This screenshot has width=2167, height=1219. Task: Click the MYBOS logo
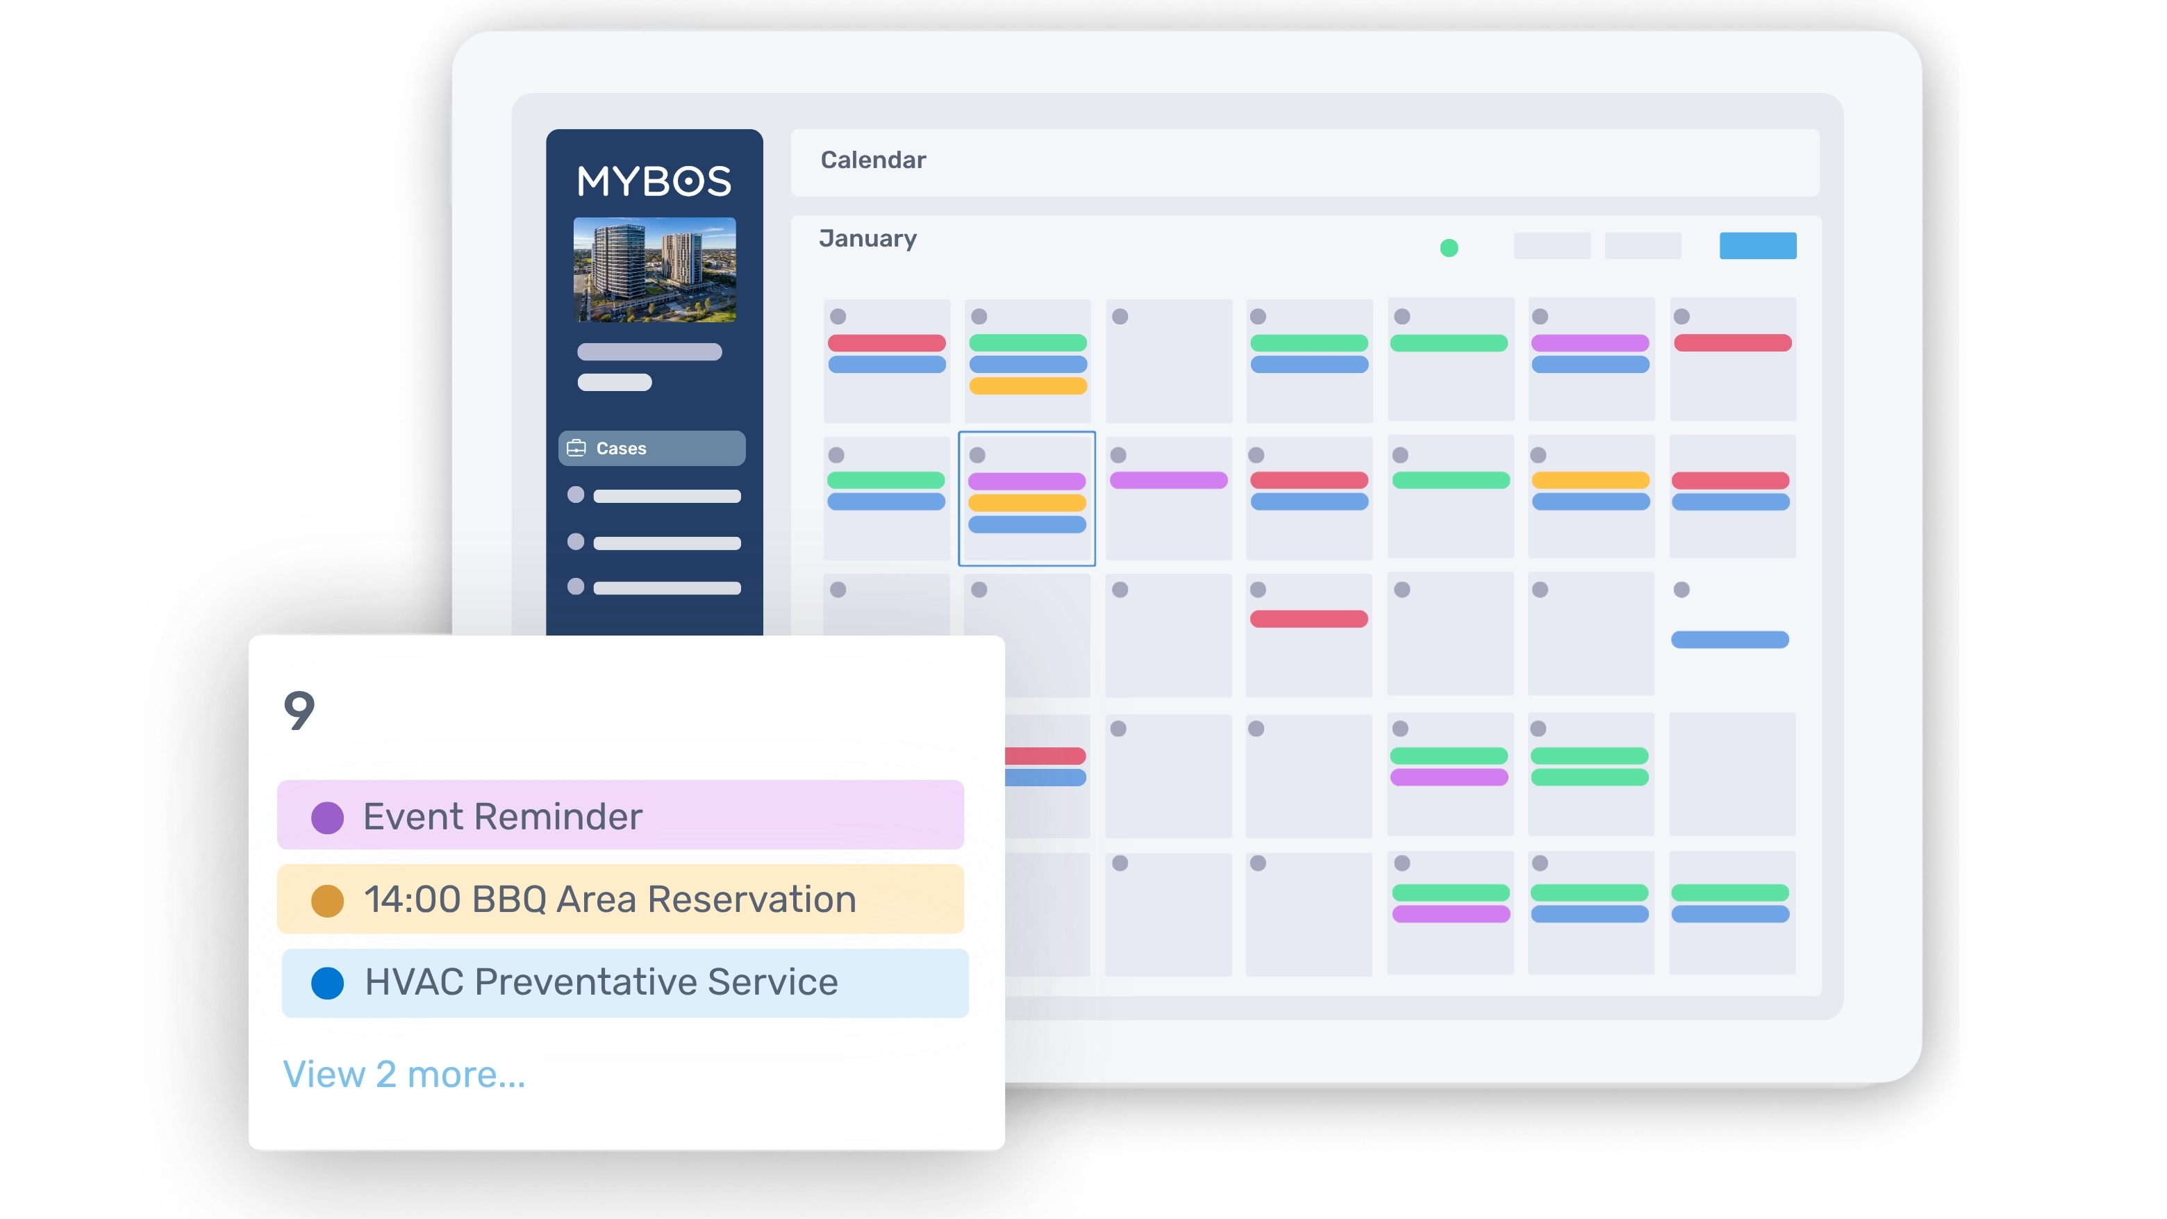654,182
